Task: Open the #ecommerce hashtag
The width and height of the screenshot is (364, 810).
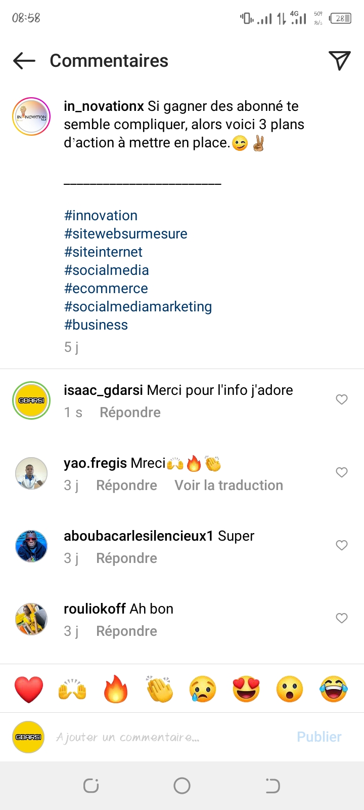Action: tap(106, 289)
